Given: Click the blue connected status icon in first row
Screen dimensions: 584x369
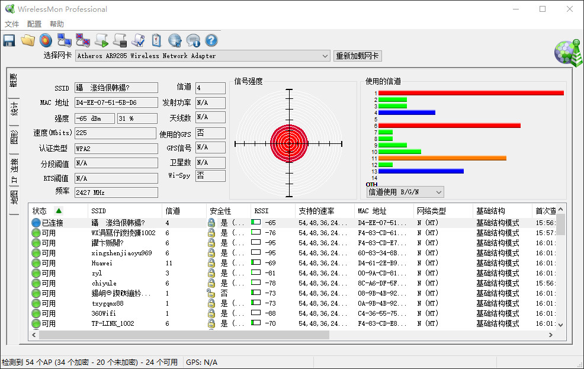Looking at the screenshot, I should [x=36, y=223].
